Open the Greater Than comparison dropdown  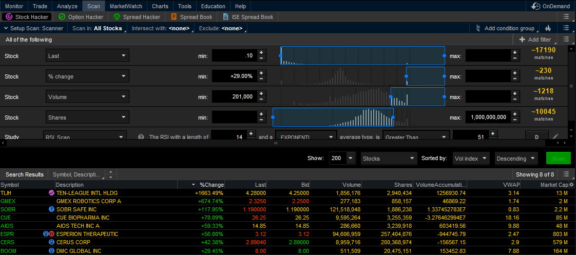click(x=416, y=135)
